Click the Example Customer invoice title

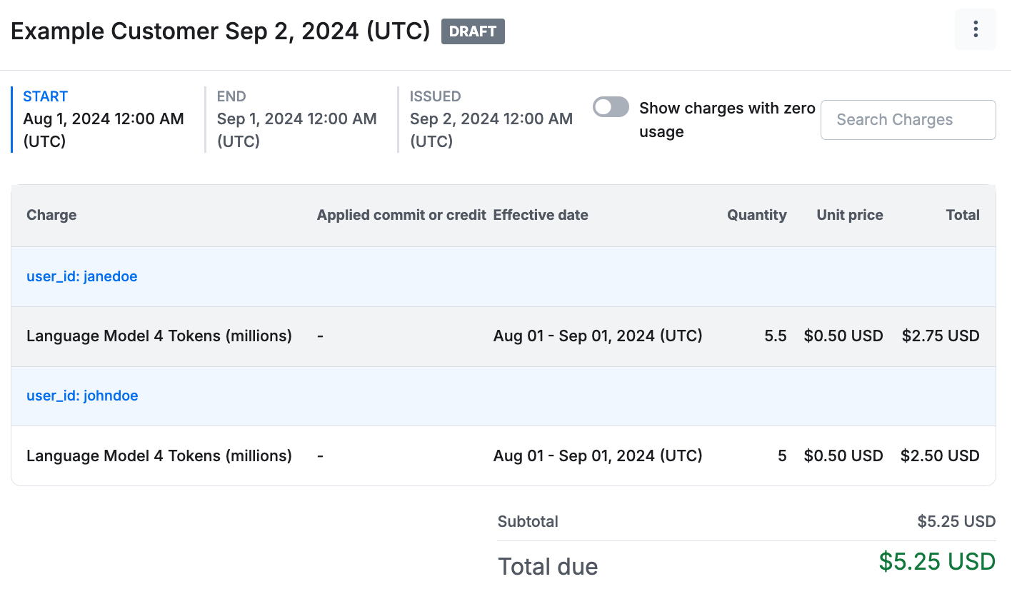point(221,31)
